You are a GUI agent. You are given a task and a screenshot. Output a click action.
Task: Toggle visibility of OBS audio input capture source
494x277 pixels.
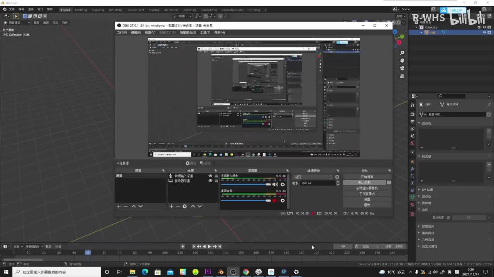pos(210,176)
